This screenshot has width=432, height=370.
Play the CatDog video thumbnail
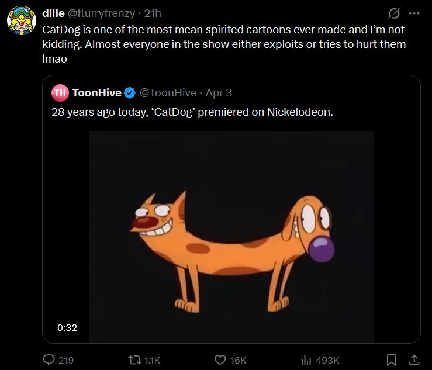(231, 237)
